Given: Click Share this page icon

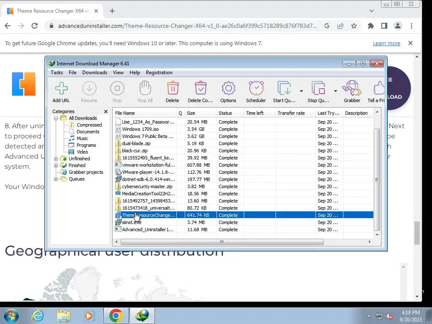Looking at the screenshot, I should pos(340,26).
